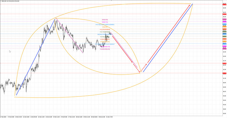Click the 23 Oct 16:00 time axis label
227x118 pixels.
coord(49,117)
